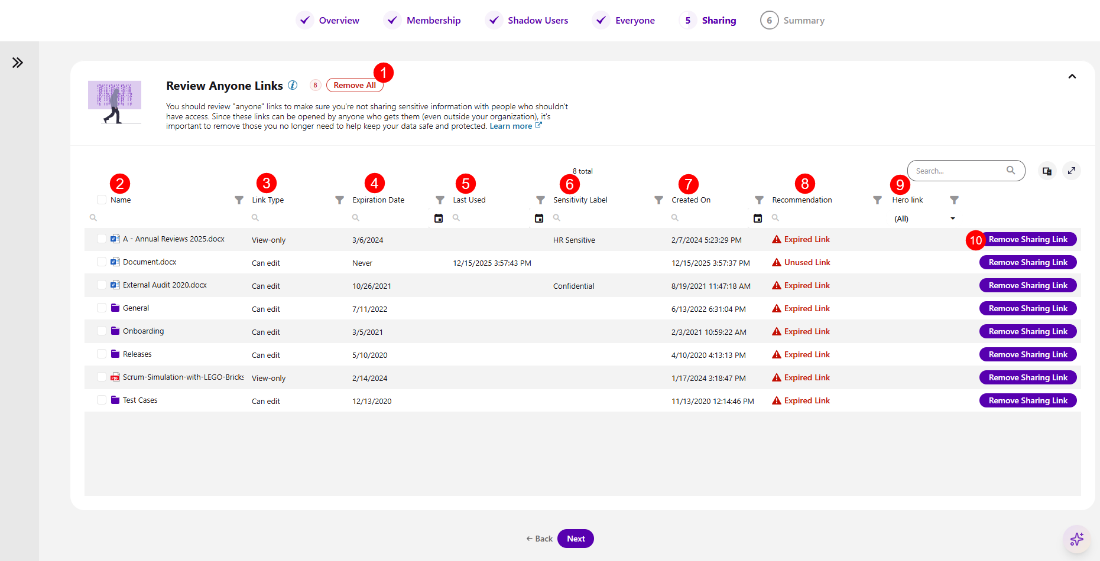The height and width of the screenshot is (561, 1100).
Task: Open the Sensitivity Label column filter funnel
Action: [x=658, y=200]
